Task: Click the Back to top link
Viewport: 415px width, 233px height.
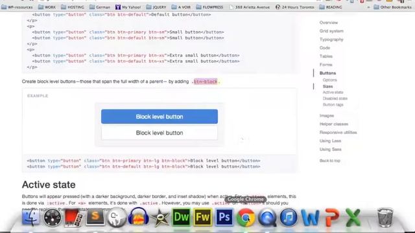Action: point(330,161)
